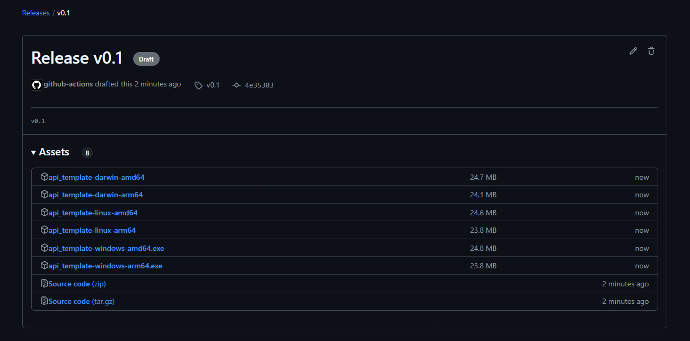Download api_template-linux-amd64
The image size is (690, 341).
coord(93,212)
